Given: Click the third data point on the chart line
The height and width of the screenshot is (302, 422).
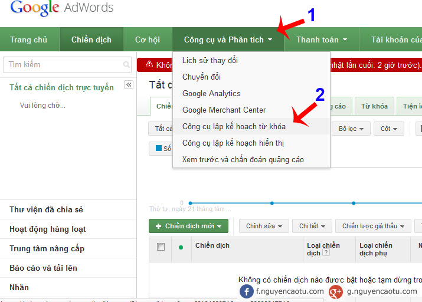Looking at the screenshot, I should coord(354,203).
